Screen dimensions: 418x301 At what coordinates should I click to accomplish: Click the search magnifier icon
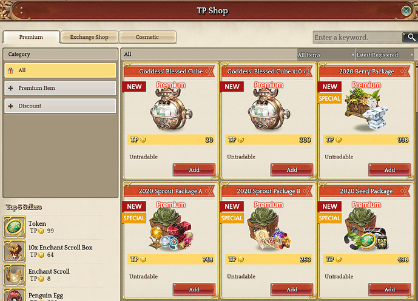coord(410,38)
